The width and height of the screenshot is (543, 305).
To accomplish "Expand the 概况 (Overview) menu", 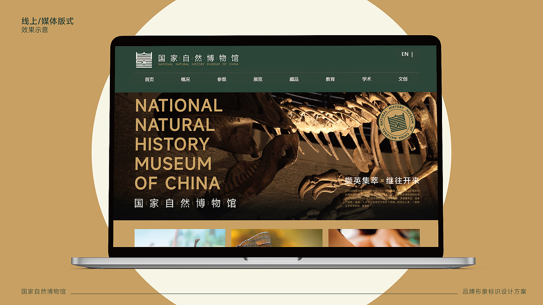I will point(186,79).
